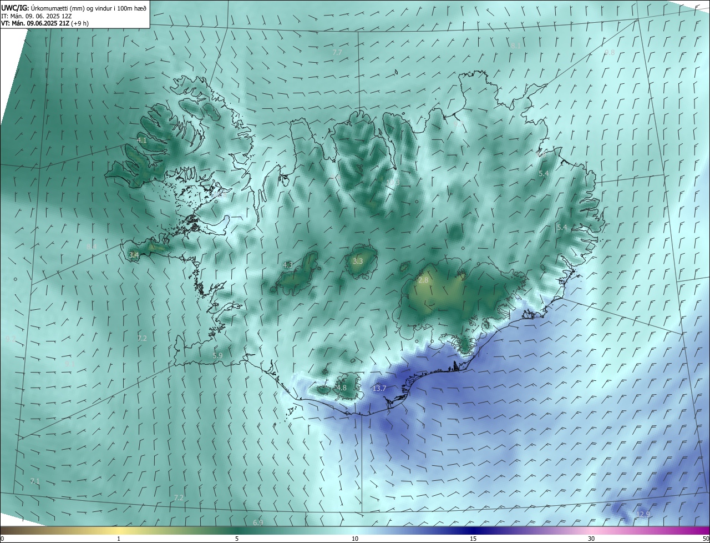710x543 pixels.
Task: Click the UWC/IG map title text
Action: tap(74, 8)
